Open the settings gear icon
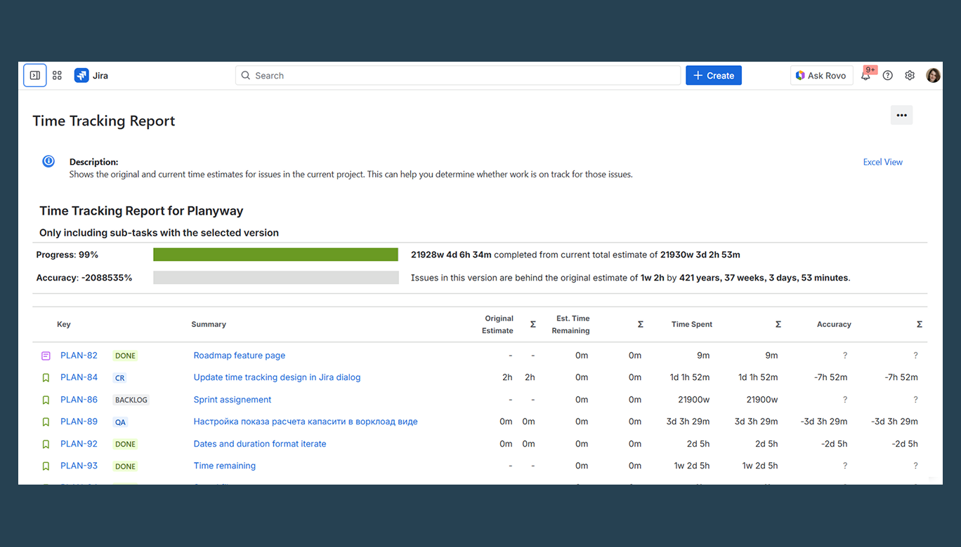This screenshot has height=547, width=961. point(910,76)
